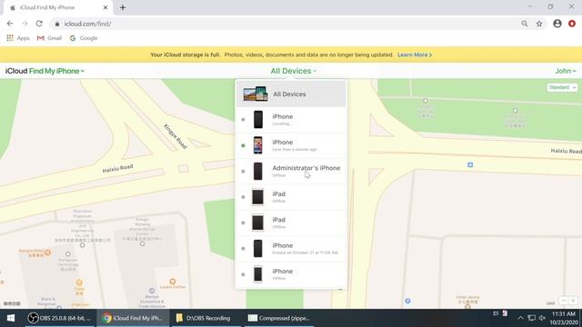Viewport: 582px width, 327px height.
Task: Click the browser forward arrow
Action: click(x=25, y=24)
